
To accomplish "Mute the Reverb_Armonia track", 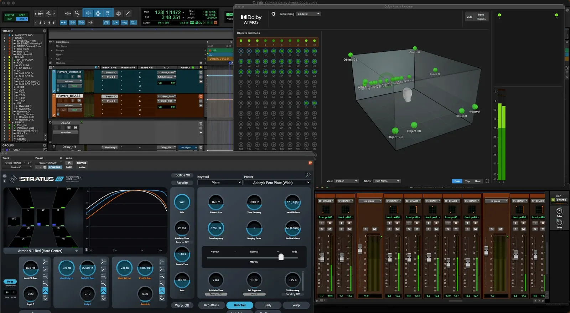I will coord(79,76).
